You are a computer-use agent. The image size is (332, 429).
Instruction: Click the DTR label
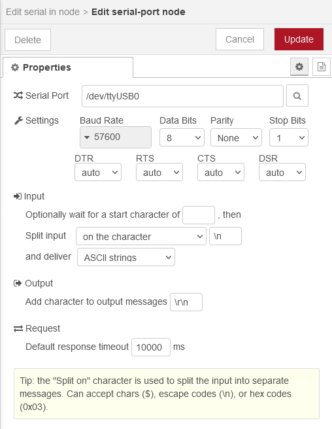(84, 158)
